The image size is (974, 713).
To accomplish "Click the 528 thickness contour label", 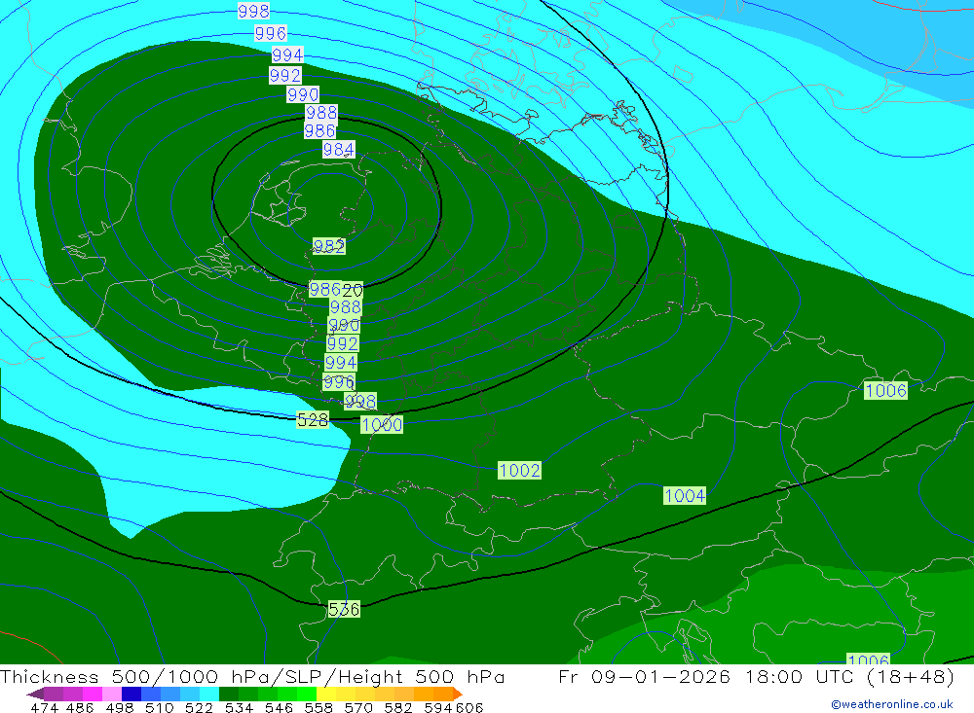I will [313, 420].
